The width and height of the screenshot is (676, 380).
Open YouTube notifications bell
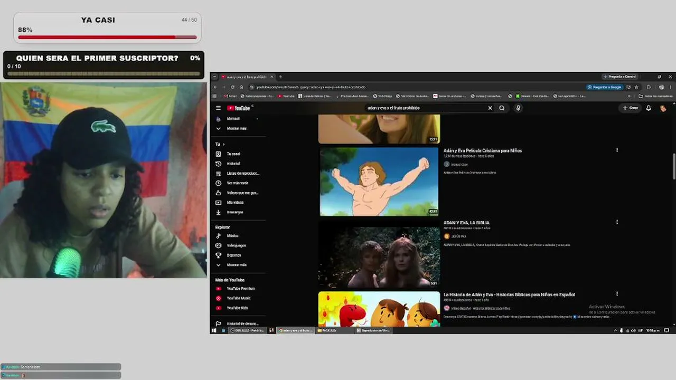[x=649, y=108]
